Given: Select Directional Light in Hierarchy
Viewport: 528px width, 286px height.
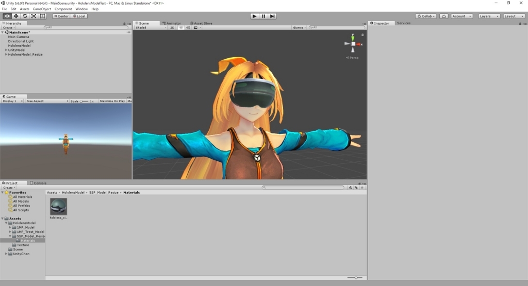Looking at the screenshot, I should coord(21,41).
